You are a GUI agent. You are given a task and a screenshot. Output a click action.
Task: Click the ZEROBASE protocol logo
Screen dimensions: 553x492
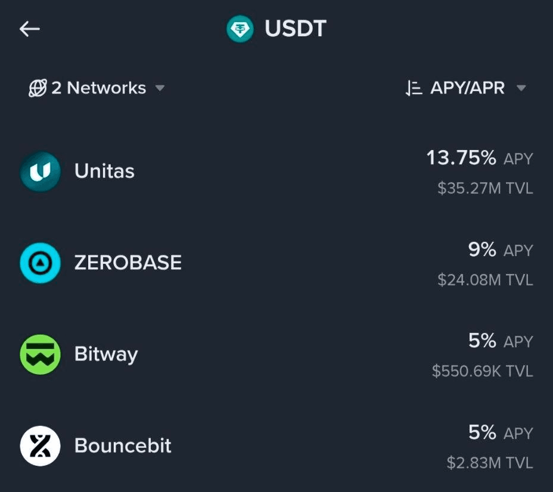pyautogui.click(x=40, y=263)
